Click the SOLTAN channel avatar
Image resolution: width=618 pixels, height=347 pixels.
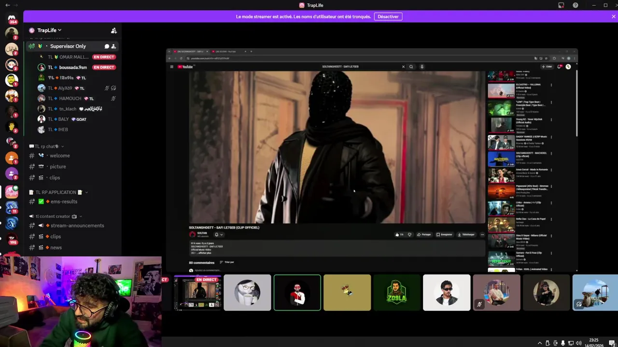tap(193, 235)
